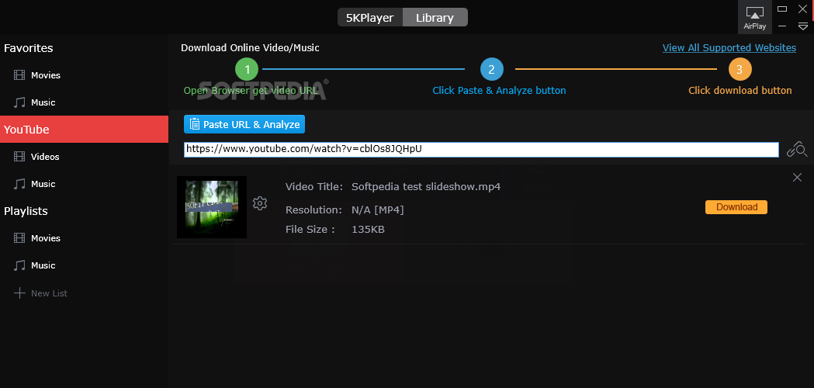Open video settings gear icon
814x388 pixels.
point(260,203)
